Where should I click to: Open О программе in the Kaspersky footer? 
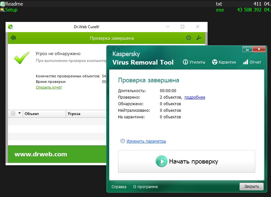tap(145, 187)
